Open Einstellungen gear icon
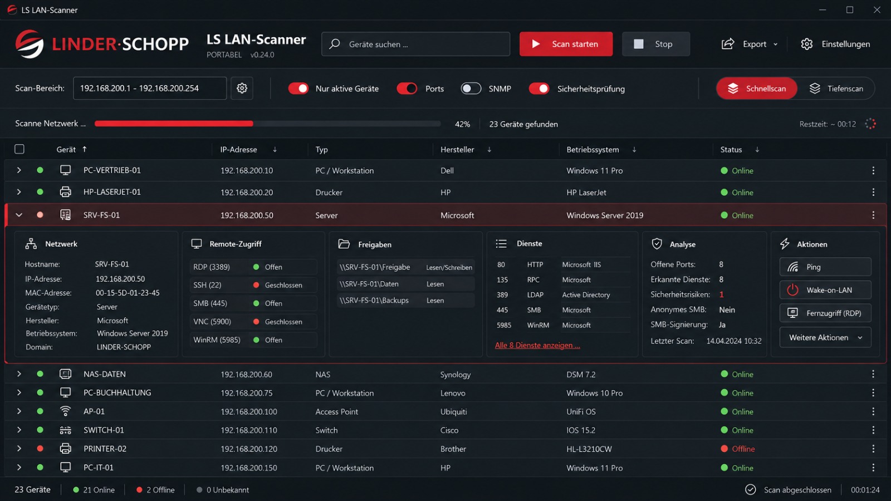891x501 pixels. tap(806, 44)
